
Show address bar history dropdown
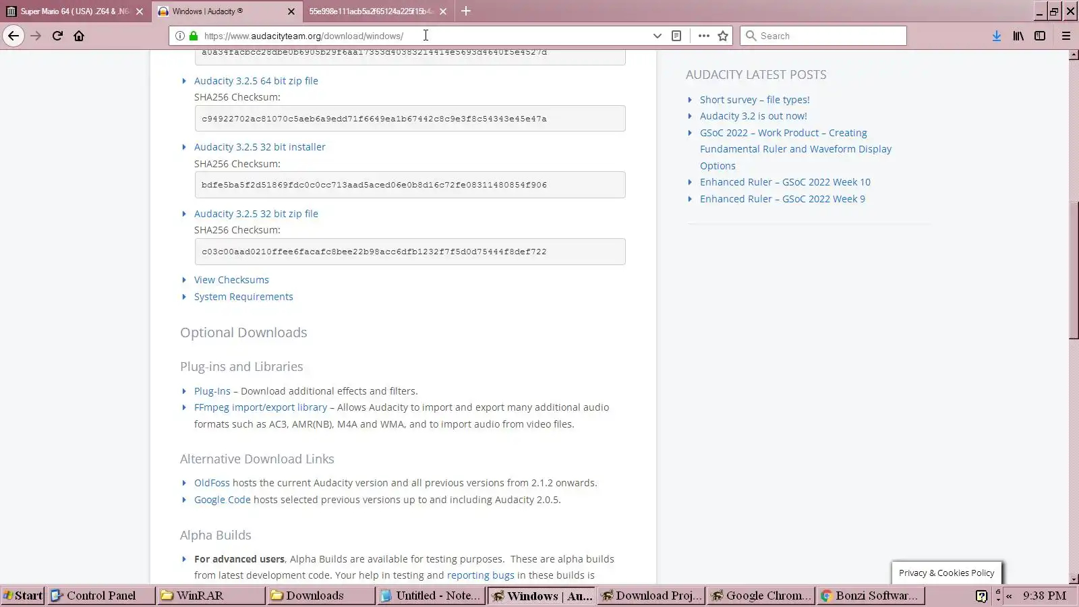click(658, 36)
